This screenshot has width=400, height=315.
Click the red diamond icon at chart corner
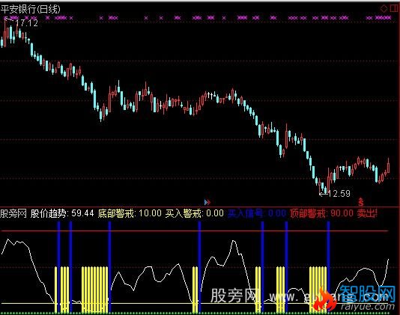click(x=384, y=9)
